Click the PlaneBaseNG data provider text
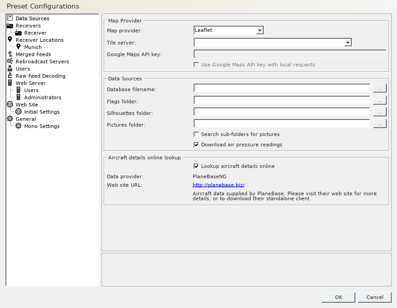 (210, 176)
